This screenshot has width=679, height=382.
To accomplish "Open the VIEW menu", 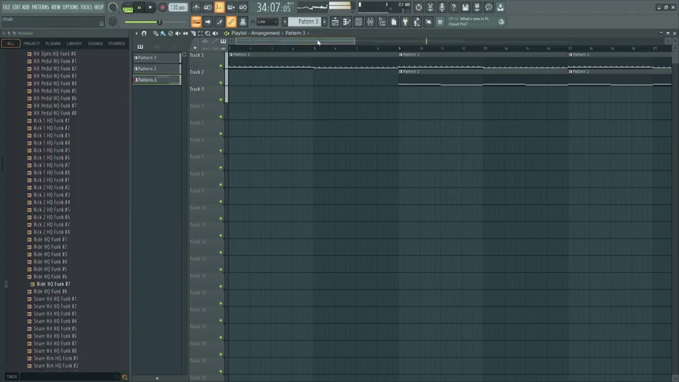I will pyautogui.click(x=56, y=7).
